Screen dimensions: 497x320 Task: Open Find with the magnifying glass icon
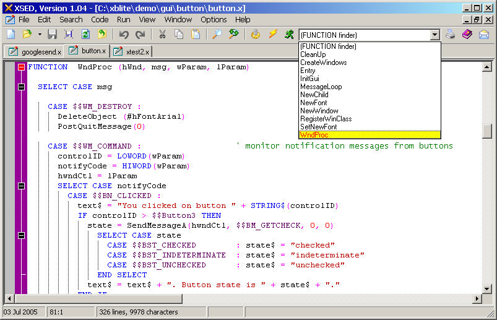point(217,34)
